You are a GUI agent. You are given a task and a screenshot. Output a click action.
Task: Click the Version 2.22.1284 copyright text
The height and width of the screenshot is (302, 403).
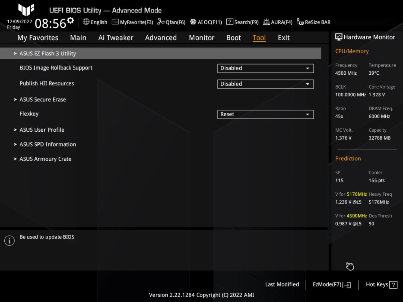(x=201, y=295)
